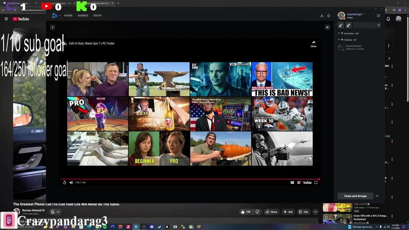Image resolution: width=409 pixels, height=230 pixels.
Task: Open the friend settings icon
Action: tap(348, 25)
